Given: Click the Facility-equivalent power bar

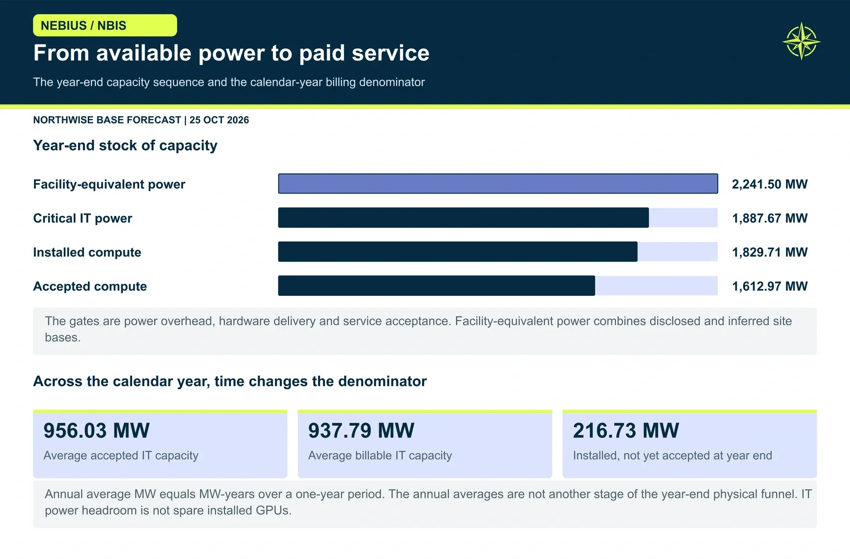Looking at the screenshot, I should point(498,184).
